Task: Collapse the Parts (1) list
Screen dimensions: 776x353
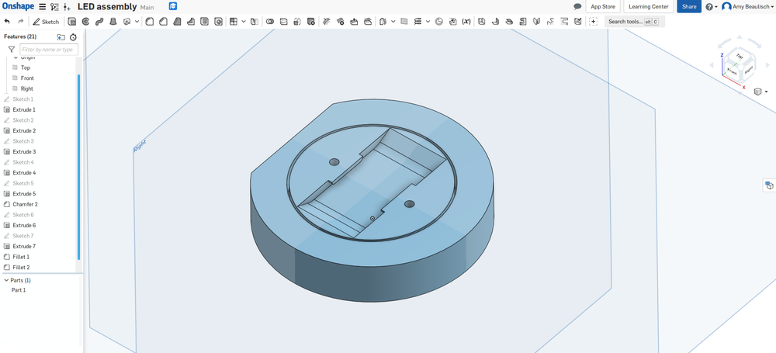Action: (x=6, y=280)
